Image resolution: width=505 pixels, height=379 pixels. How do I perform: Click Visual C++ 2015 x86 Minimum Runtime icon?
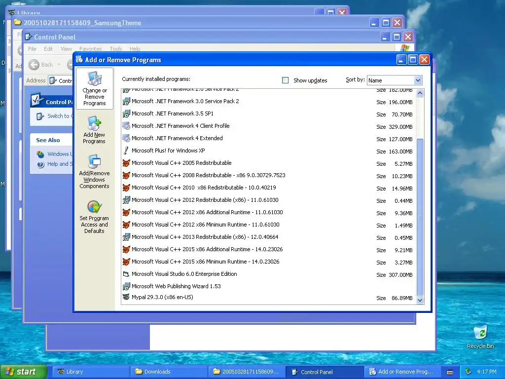point(126,262)
